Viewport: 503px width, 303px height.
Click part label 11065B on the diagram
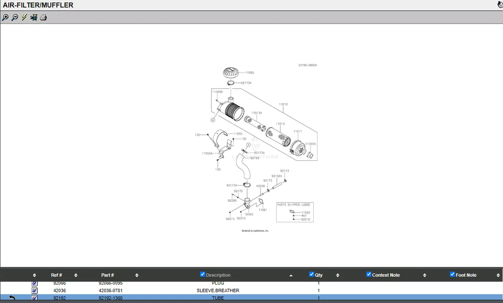coord(217,92)
